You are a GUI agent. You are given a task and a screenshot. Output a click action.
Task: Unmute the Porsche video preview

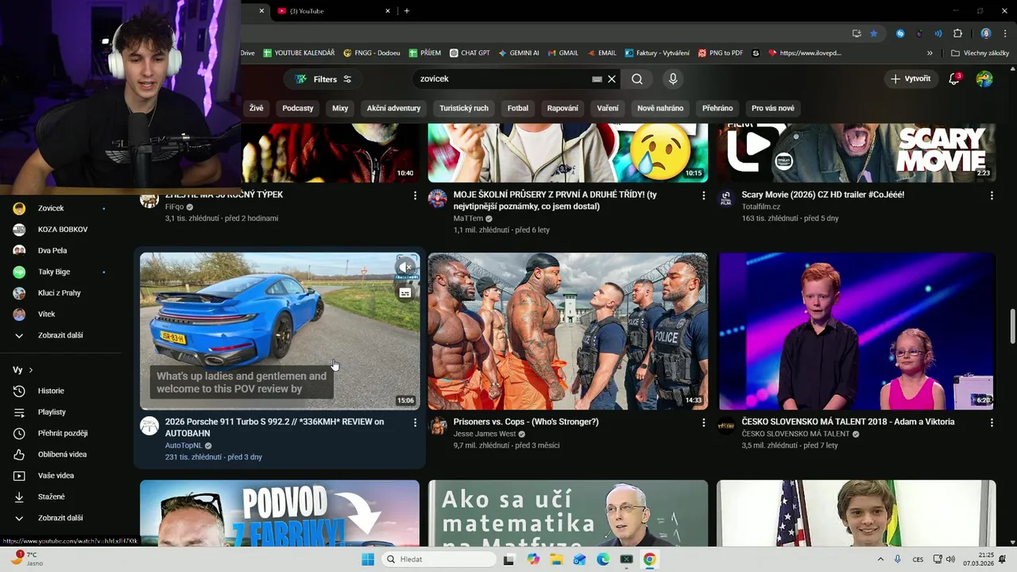[x=405, y=267]
